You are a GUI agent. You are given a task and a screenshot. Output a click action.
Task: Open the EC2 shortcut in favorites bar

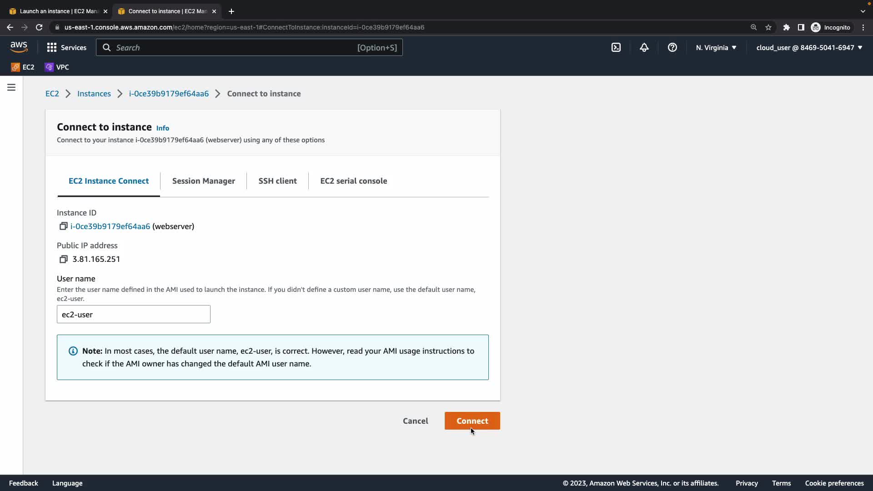[23, 67]
